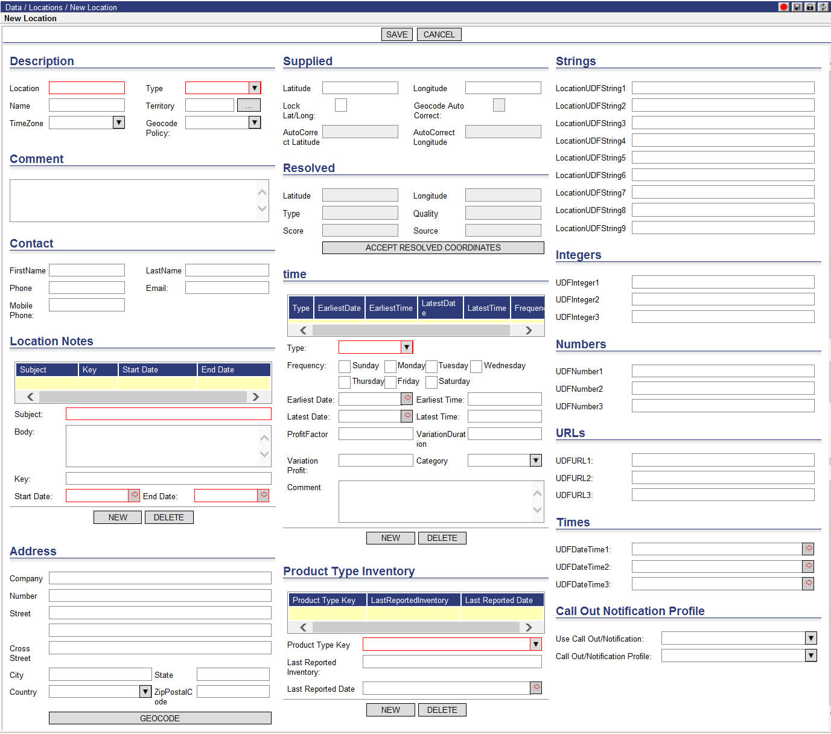This screenshot has width=831, height=734.
Task: Open calendar picker for Earliest Date
Action: pos(407,399)
